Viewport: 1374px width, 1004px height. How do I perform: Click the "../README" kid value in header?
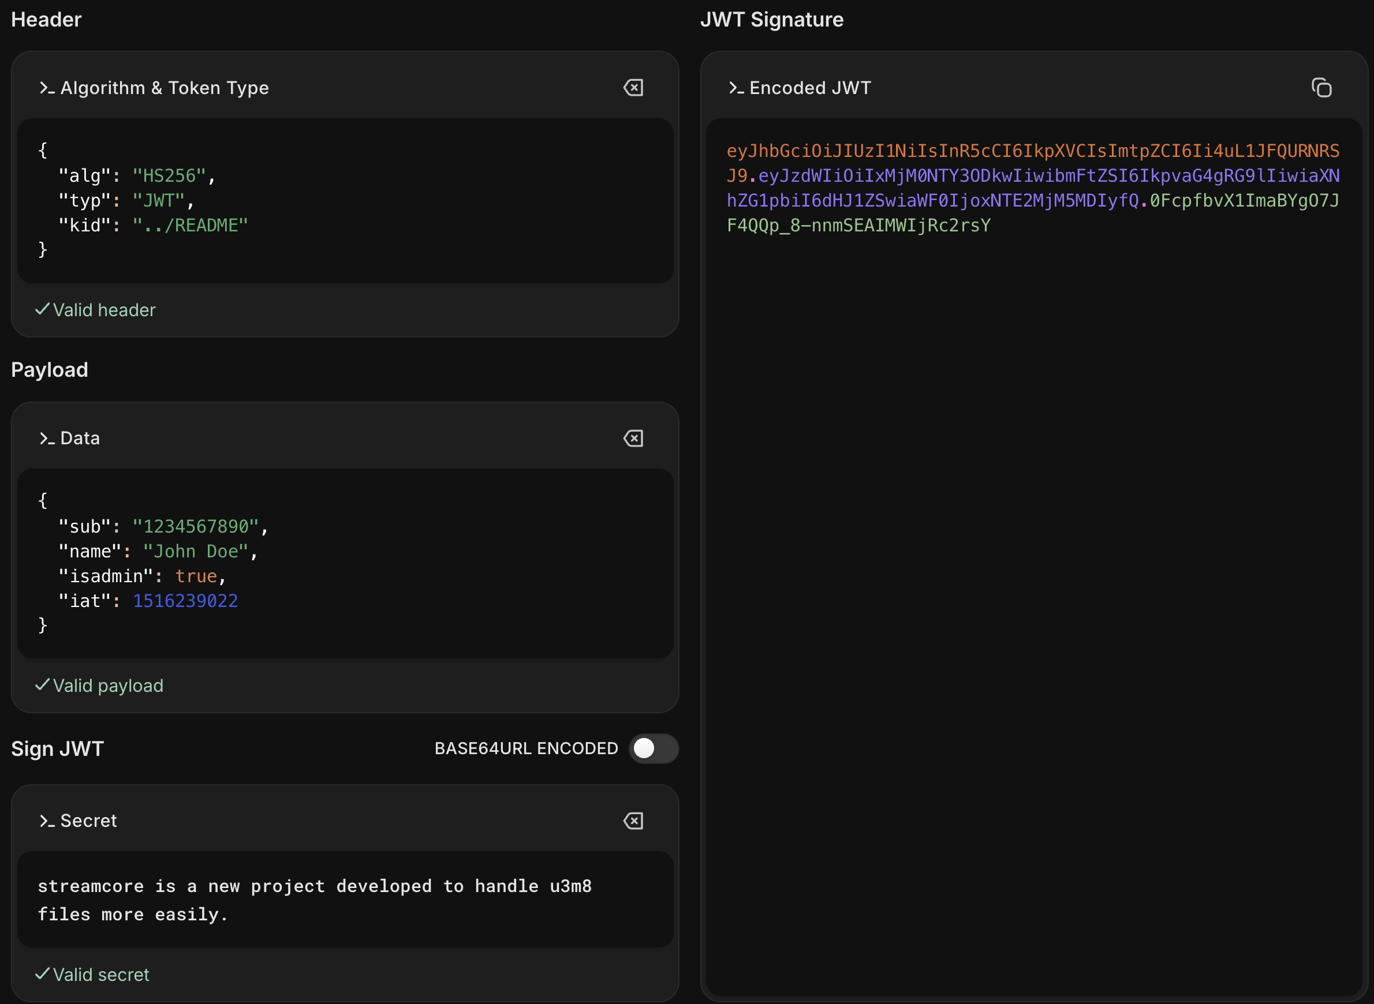(191, 226)
